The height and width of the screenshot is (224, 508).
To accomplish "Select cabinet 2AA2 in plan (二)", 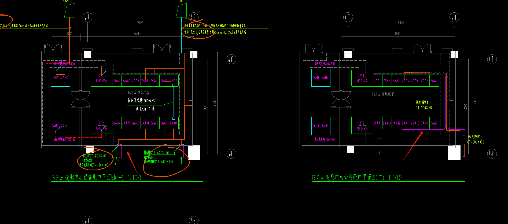I will pos(387,80).
